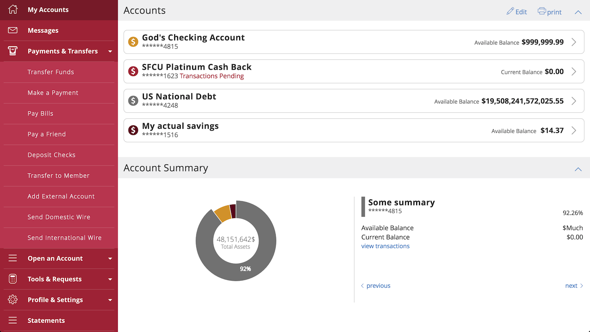The image size is (590, 332).
Task: Open US National Debt via its right chevron
Action: (x=574, y=101)
